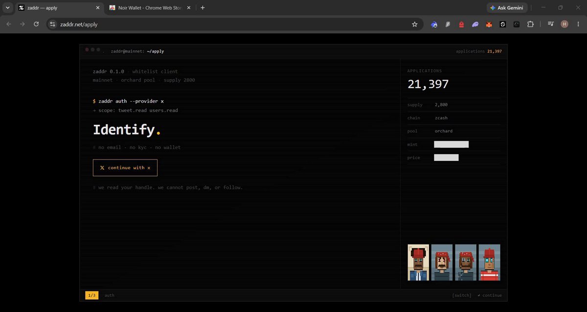Open the blue bird lock extension
This screenshot has width=587, height=312.
[434, 24]
